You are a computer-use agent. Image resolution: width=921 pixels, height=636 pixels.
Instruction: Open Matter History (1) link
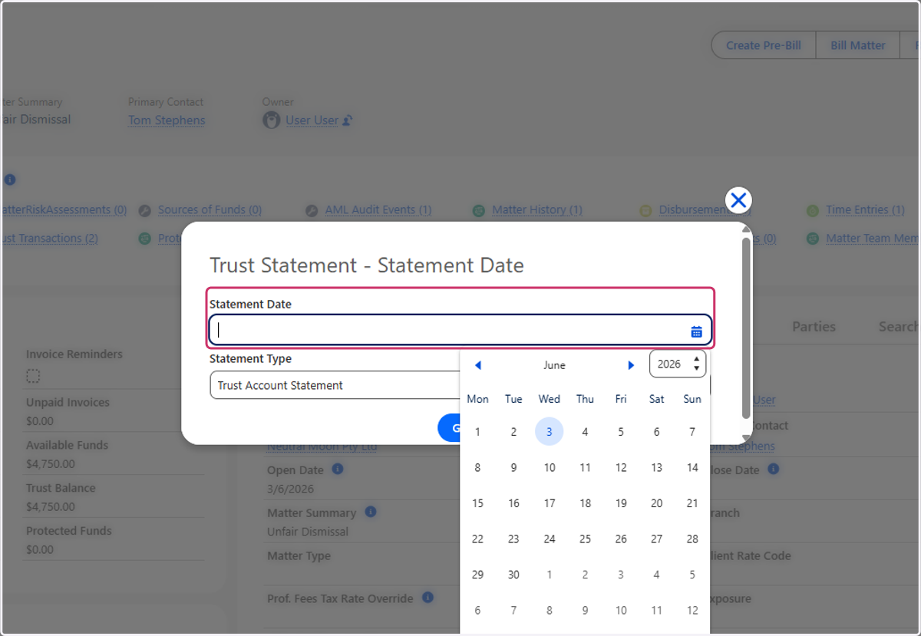(537, 209)
